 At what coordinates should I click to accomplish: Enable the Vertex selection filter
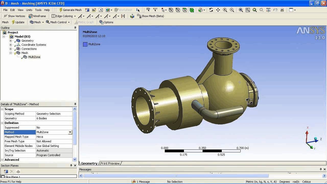171,10
